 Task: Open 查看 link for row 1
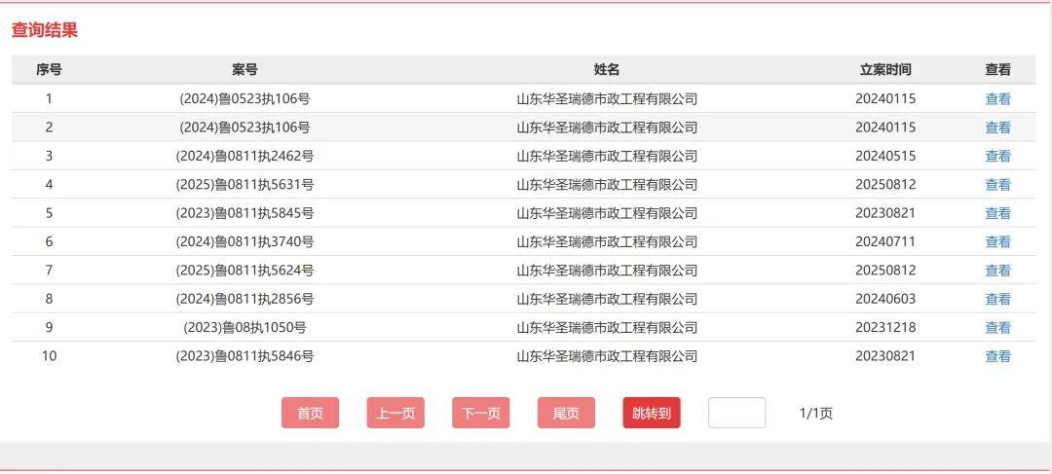pyautogui.click(x=997, y=99)
